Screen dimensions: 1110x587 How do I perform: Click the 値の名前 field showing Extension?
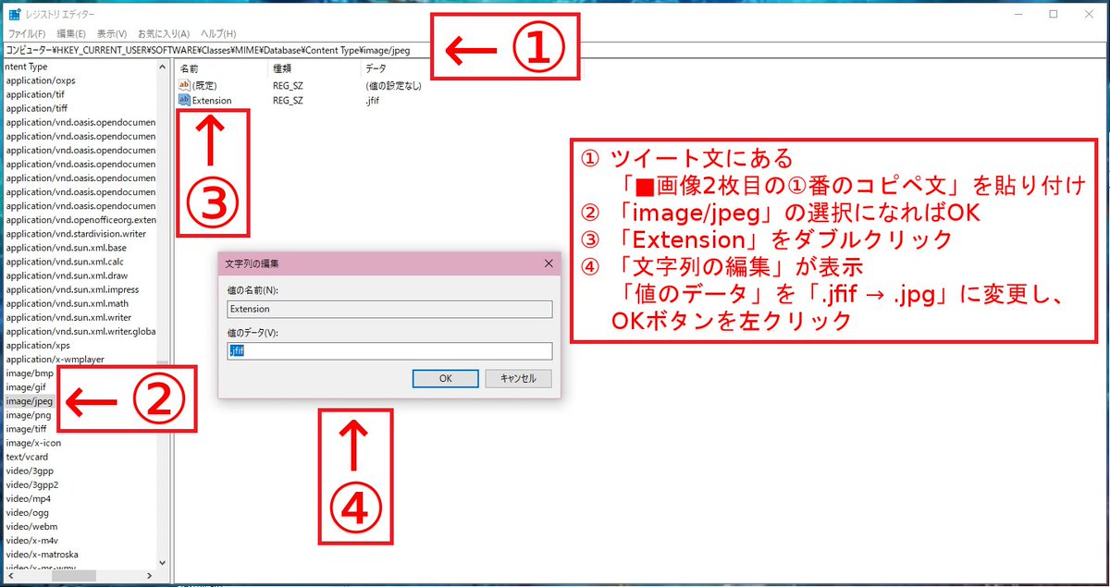pos(388,309)
